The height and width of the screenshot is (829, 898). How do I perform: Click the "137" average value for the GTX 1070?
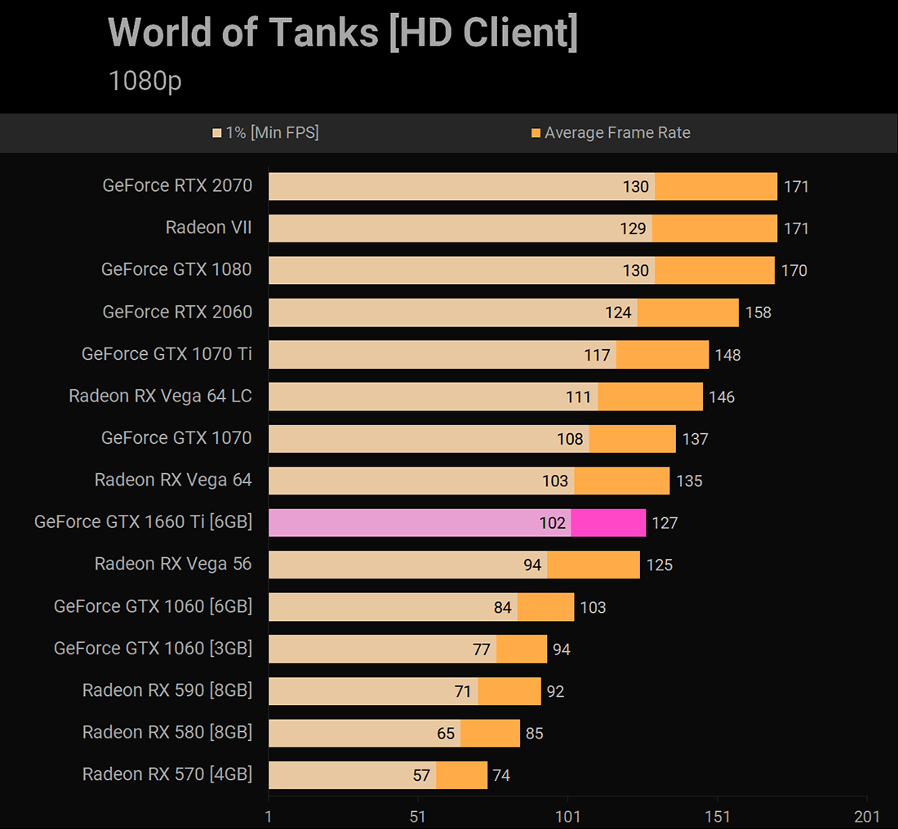[696, 439]
